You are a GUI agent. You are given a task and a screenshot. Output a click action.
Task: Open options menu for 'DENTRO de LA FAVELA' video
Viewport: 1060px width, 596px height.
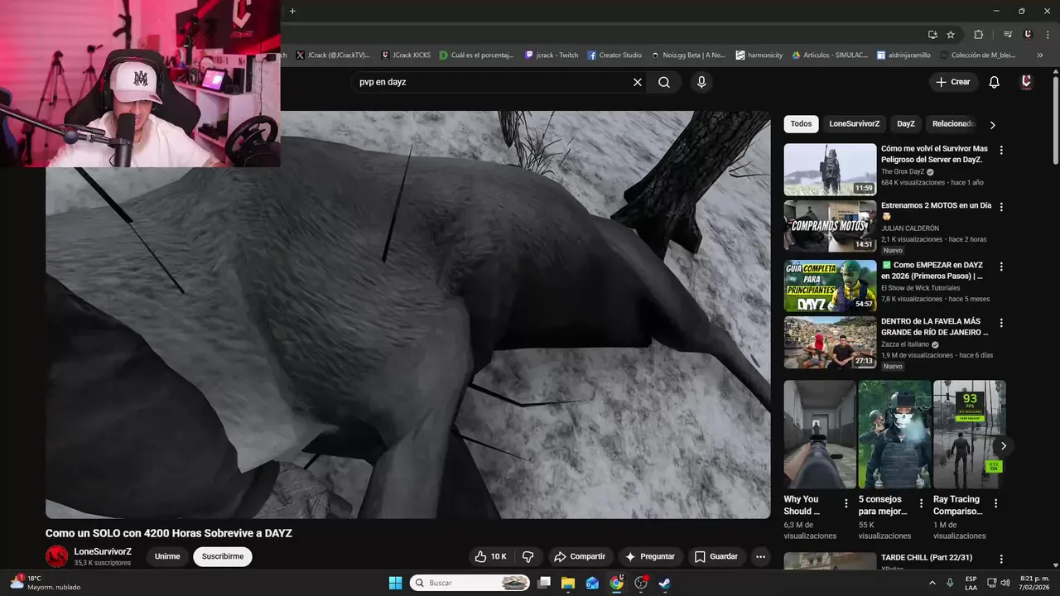tap(1001, 323)
